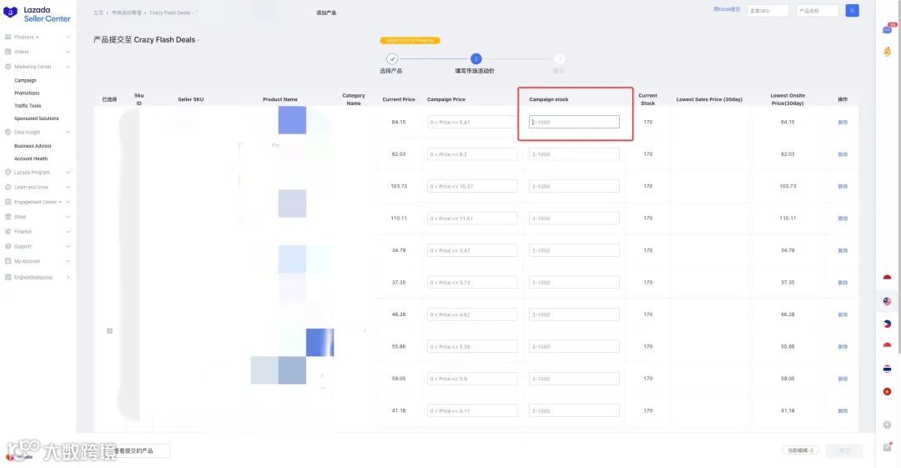Click the completed step-one checkmark circle
This screenshot has width=901, height=468.
point(392,58)
